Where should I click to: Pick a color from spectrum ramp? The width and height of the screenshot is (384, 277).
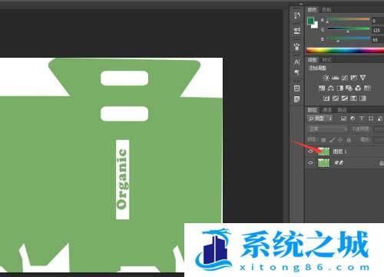pos(346,50)
